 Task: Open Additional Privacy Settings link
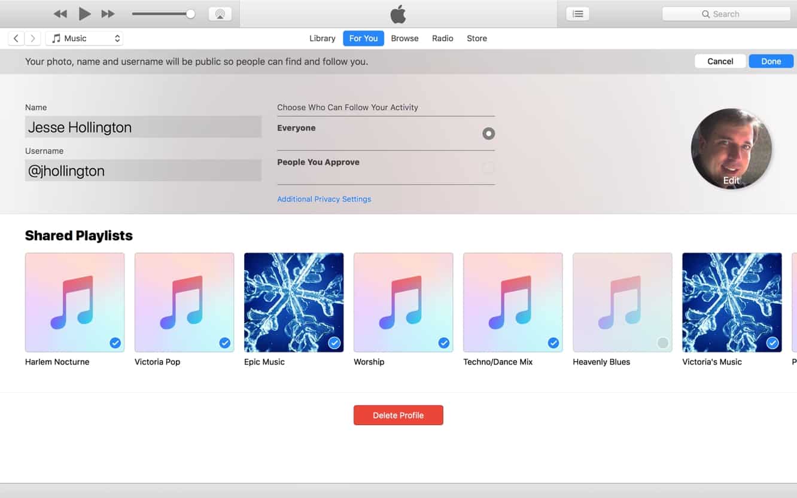click(324, 199)
